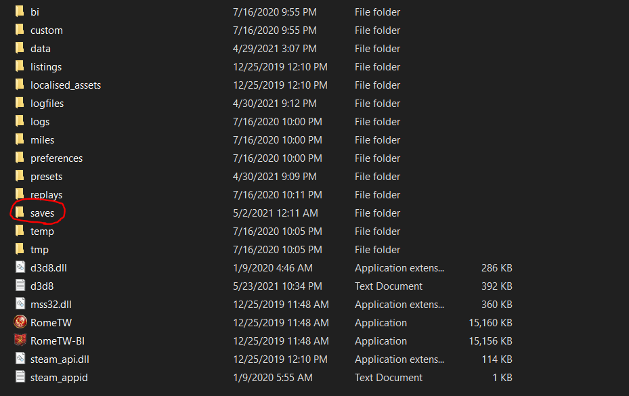Select the data folder icon

coord(20,49)
